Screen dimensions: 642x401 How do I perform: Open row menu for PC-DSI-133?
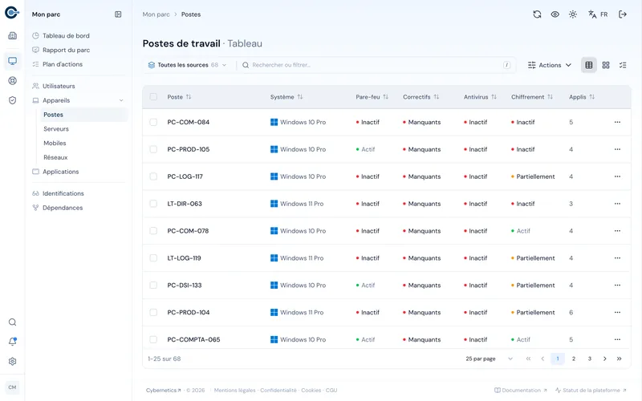pos(617,286)
